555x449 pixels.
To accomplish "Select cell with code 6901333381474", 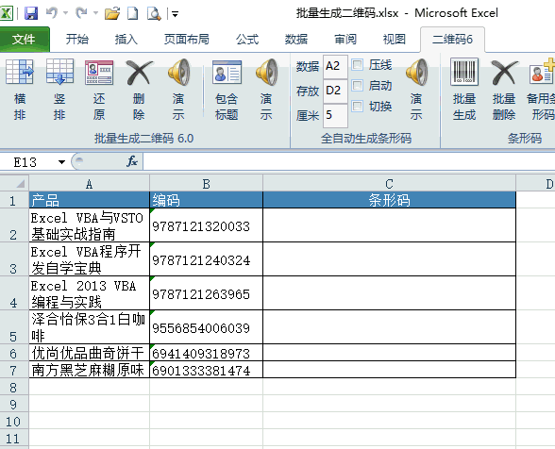I will click(x=207, y=370).
